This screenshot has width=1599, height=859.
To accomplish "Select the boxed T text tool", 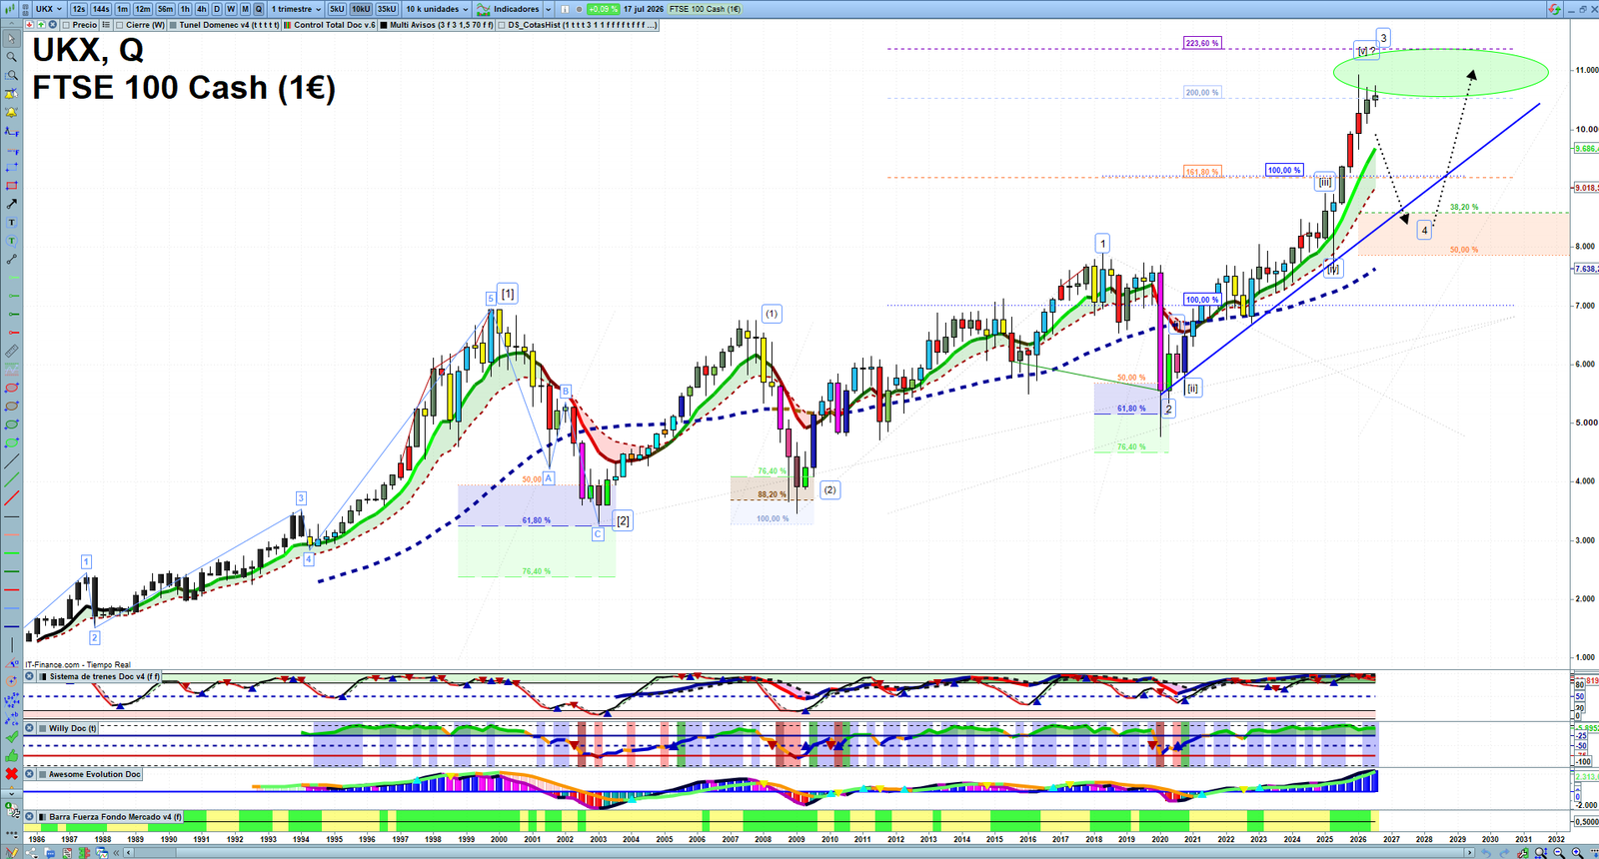I will [x=12, y=222].
